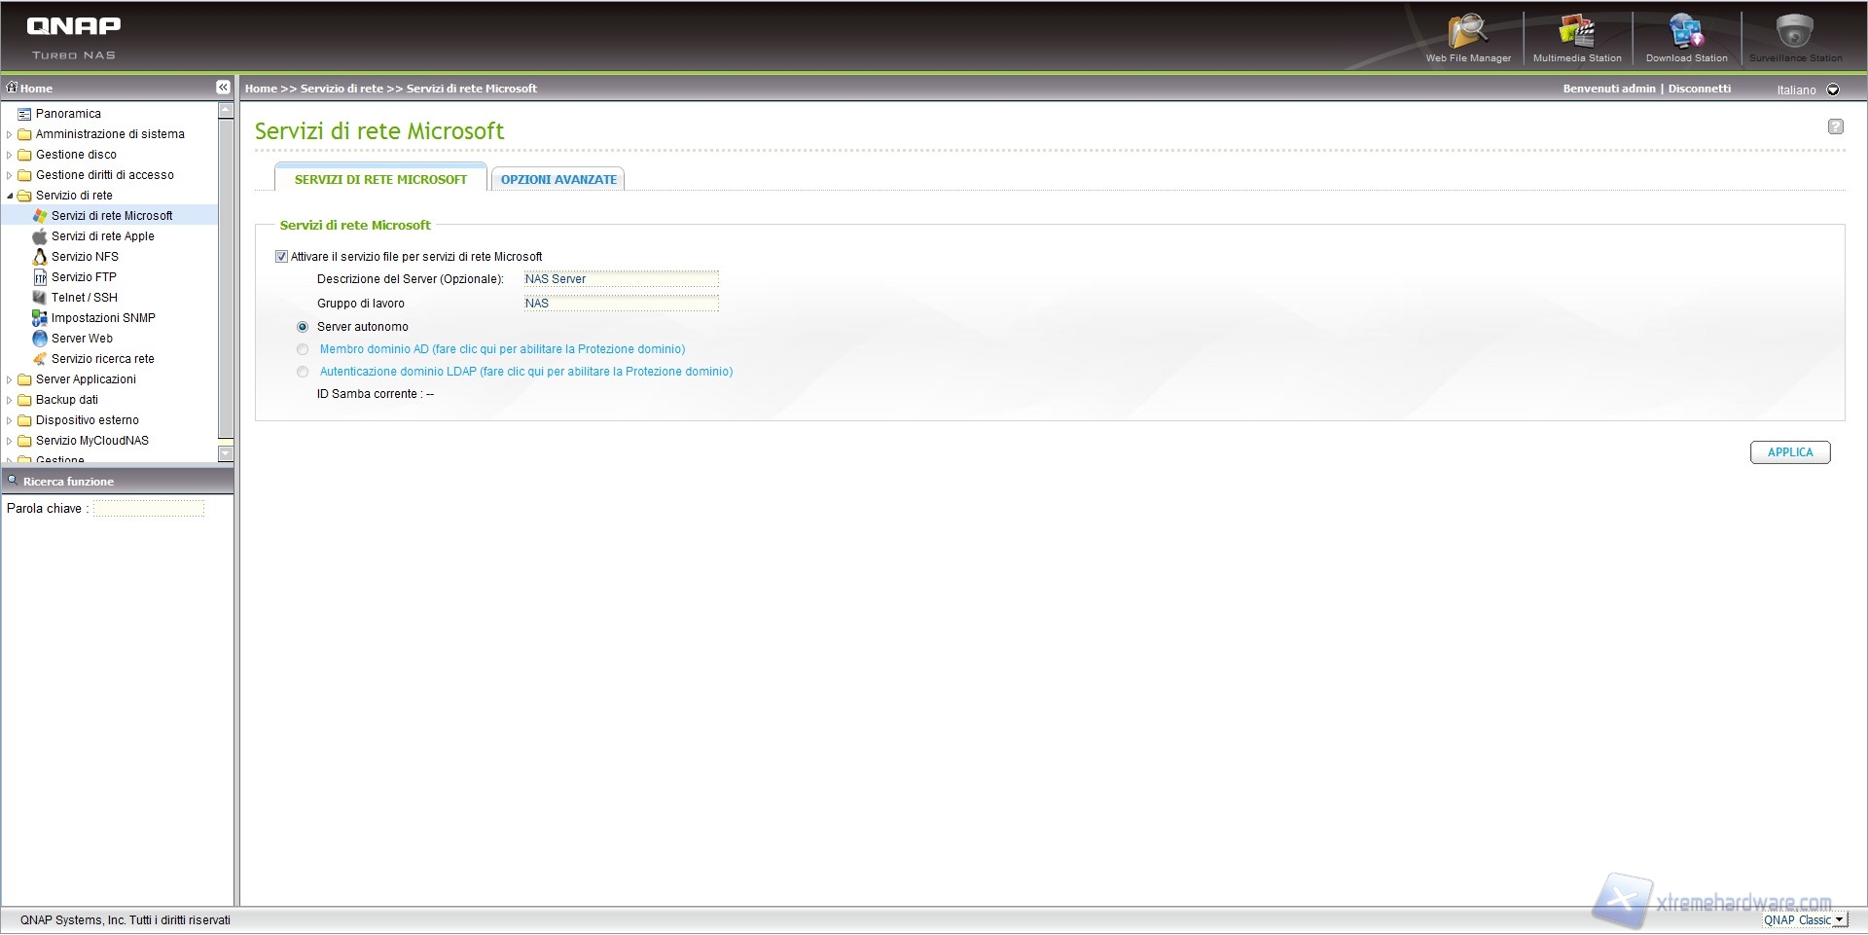Click the navigation tree scrollbar down arrow
The height and width of the screenshot is (935, 1868).
tap(226, 453)
